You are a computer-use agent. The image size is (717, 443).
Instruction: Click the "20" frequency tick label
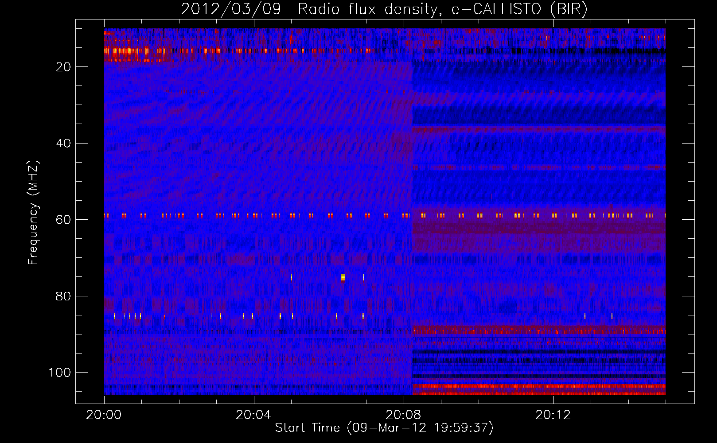tap(63, 67)
